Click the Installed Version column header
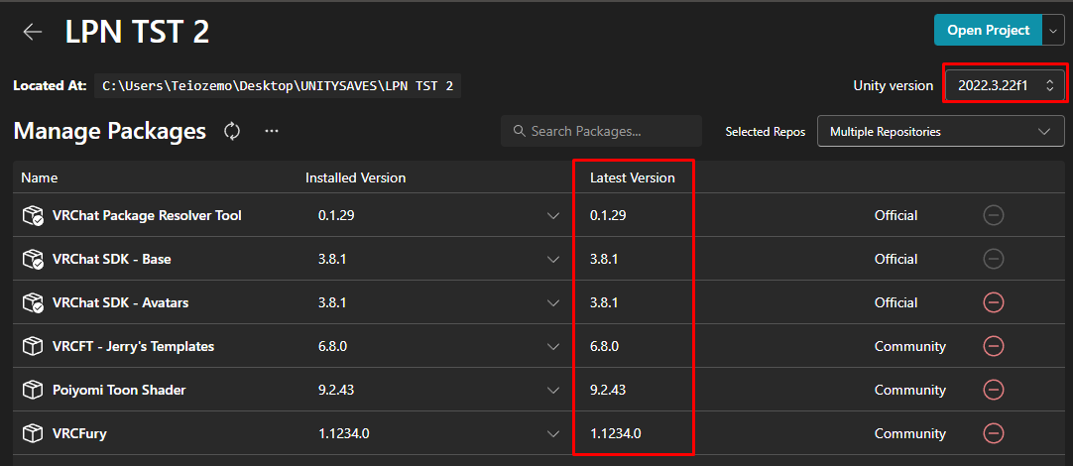Image resolution: width=1073 pixels, height=466 pixels. (x=355, y=177)
